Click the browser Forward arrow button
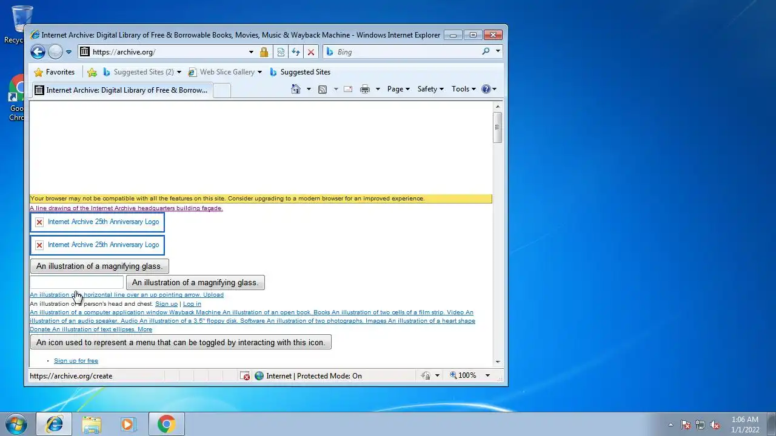Image resolution: width=776 pixels, height=436 pixels. 55,52
